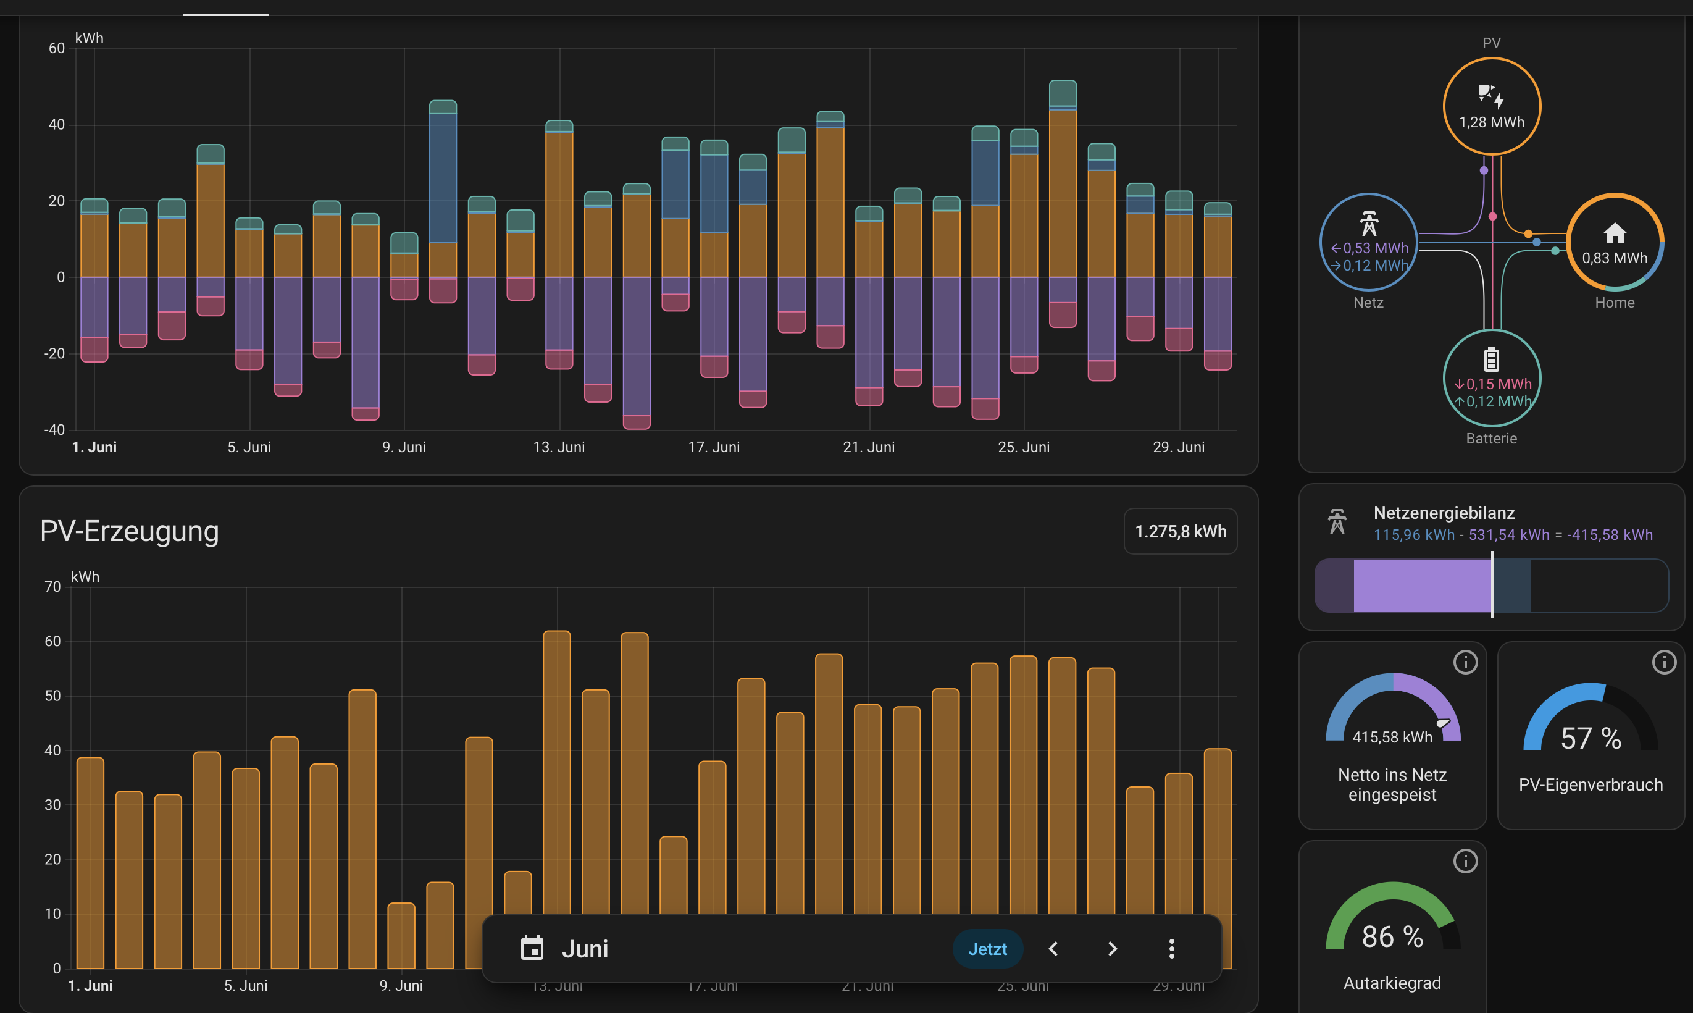The height and width of the screenshot is (1013, 1693).
Task: Go to previous month with left chevron
Action: tap(1053, 949)
